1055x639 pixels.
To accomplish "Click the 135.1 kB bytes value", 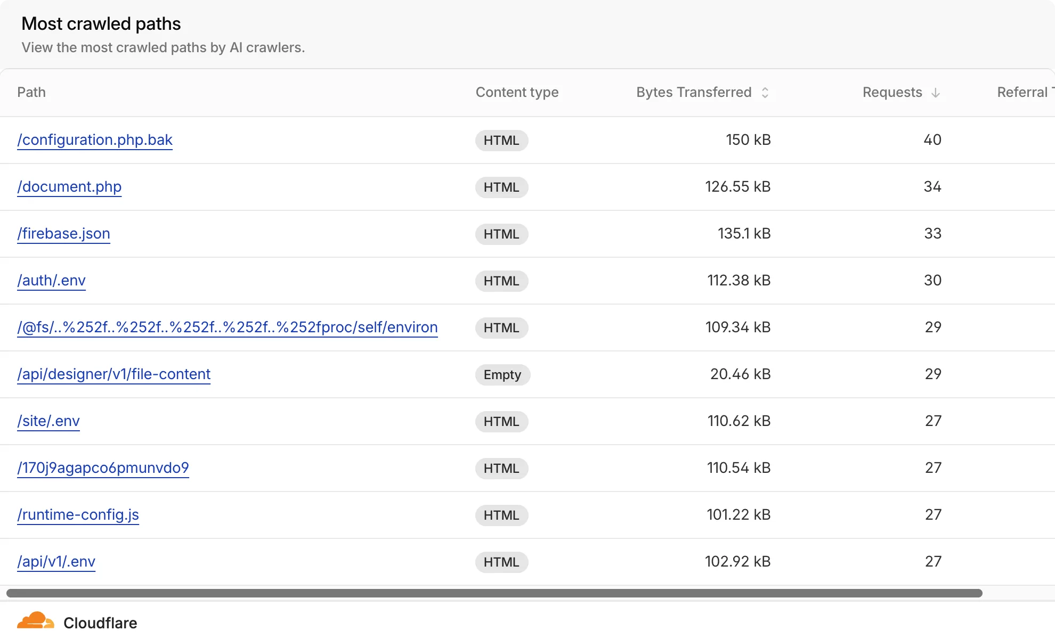I will click(x=744, y=234).
